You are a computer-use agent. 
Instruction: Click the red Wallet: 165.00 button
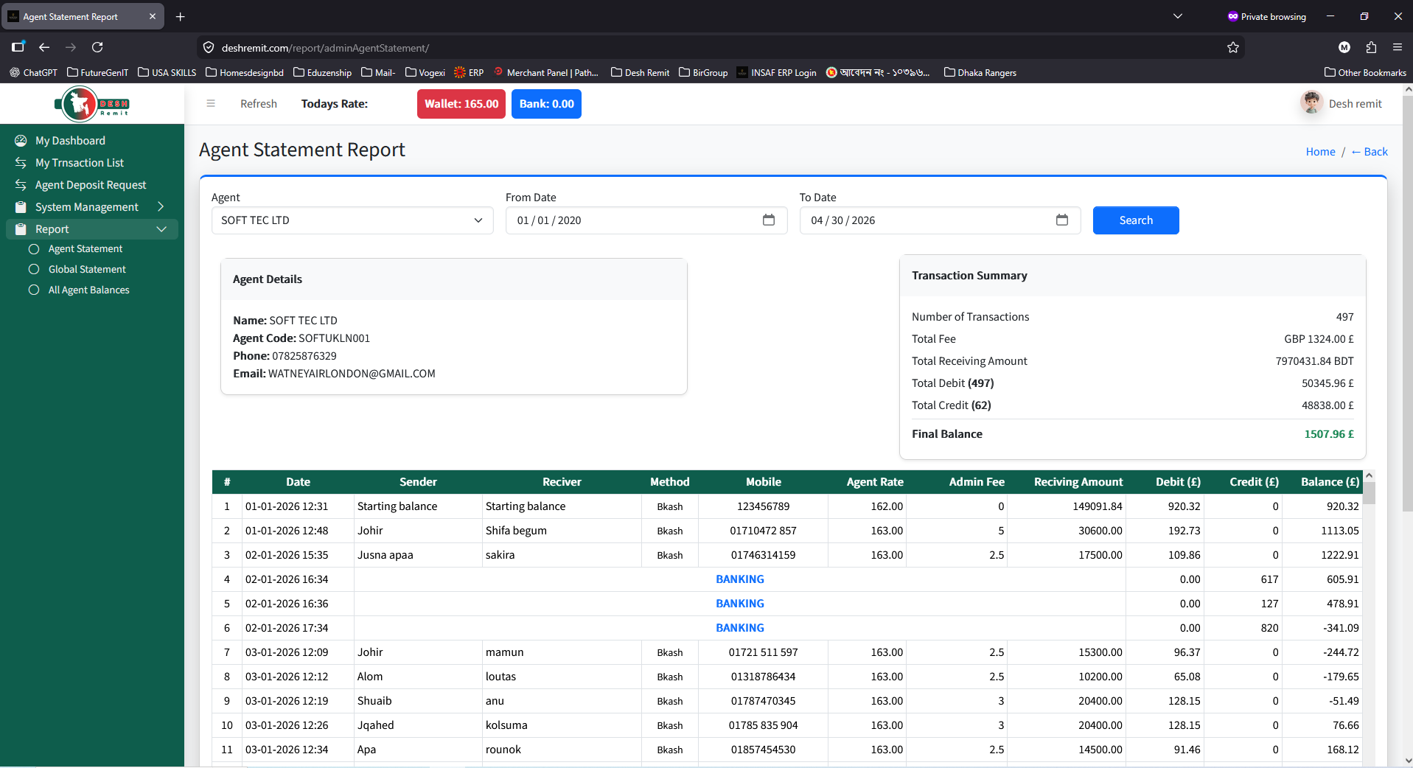461,104
